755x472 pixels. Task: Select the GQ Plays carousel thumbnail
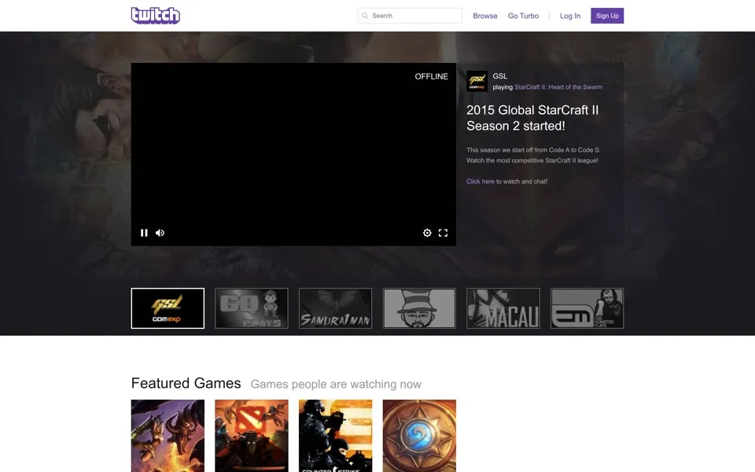(x=252, y=308)
